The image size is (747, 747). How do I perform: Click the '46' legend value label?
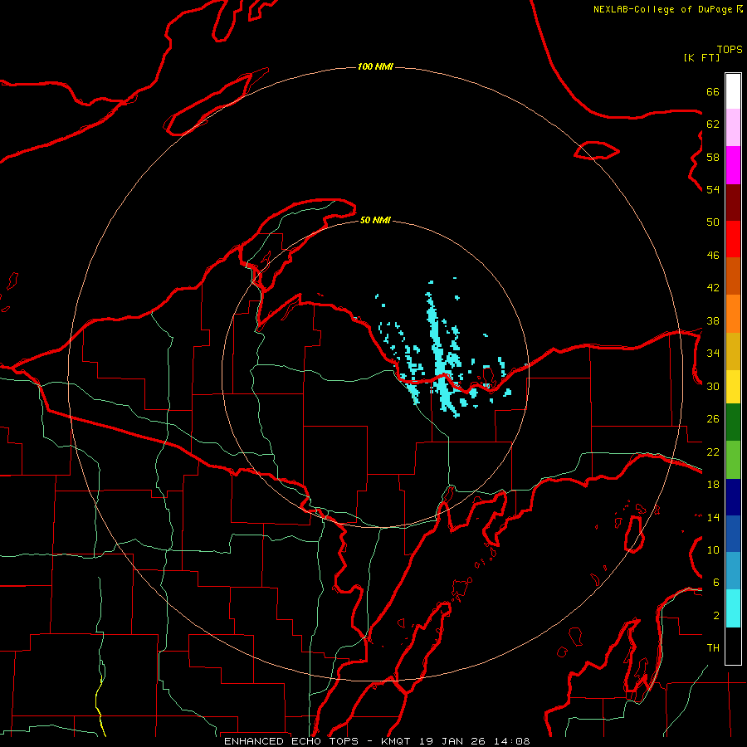tap(713, 256)
